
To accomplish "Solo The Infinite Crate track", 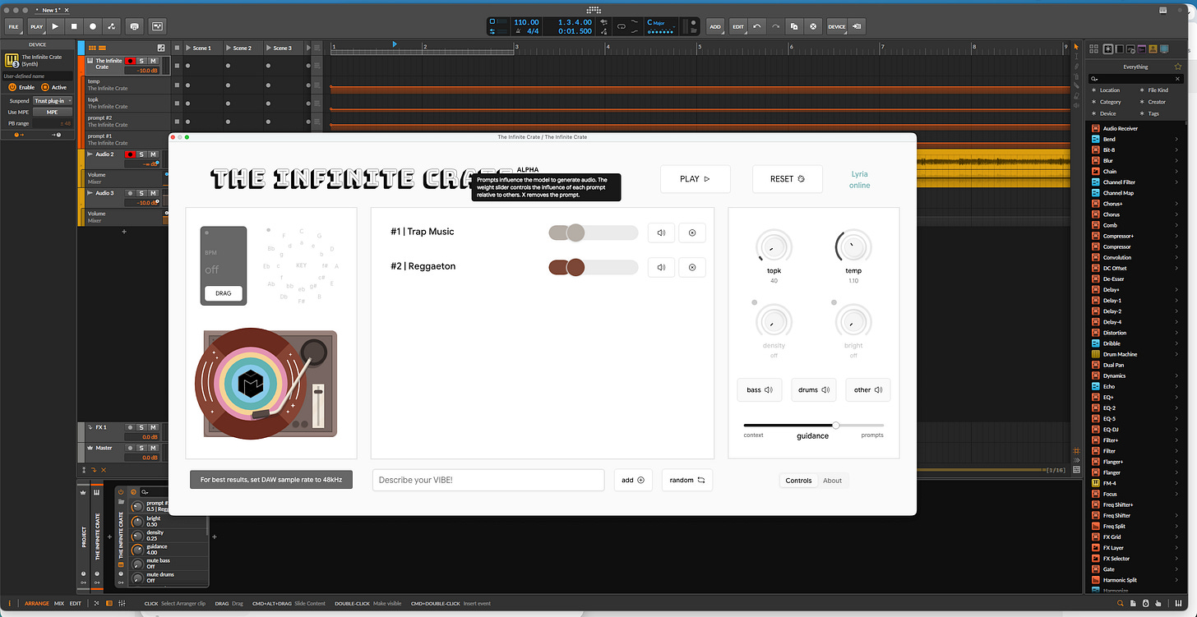I will click(x=141, y=61).
